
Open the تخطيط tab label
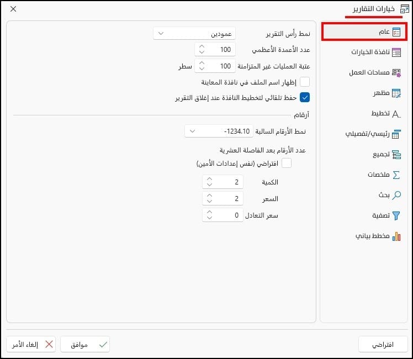click(x=380, y=113)
